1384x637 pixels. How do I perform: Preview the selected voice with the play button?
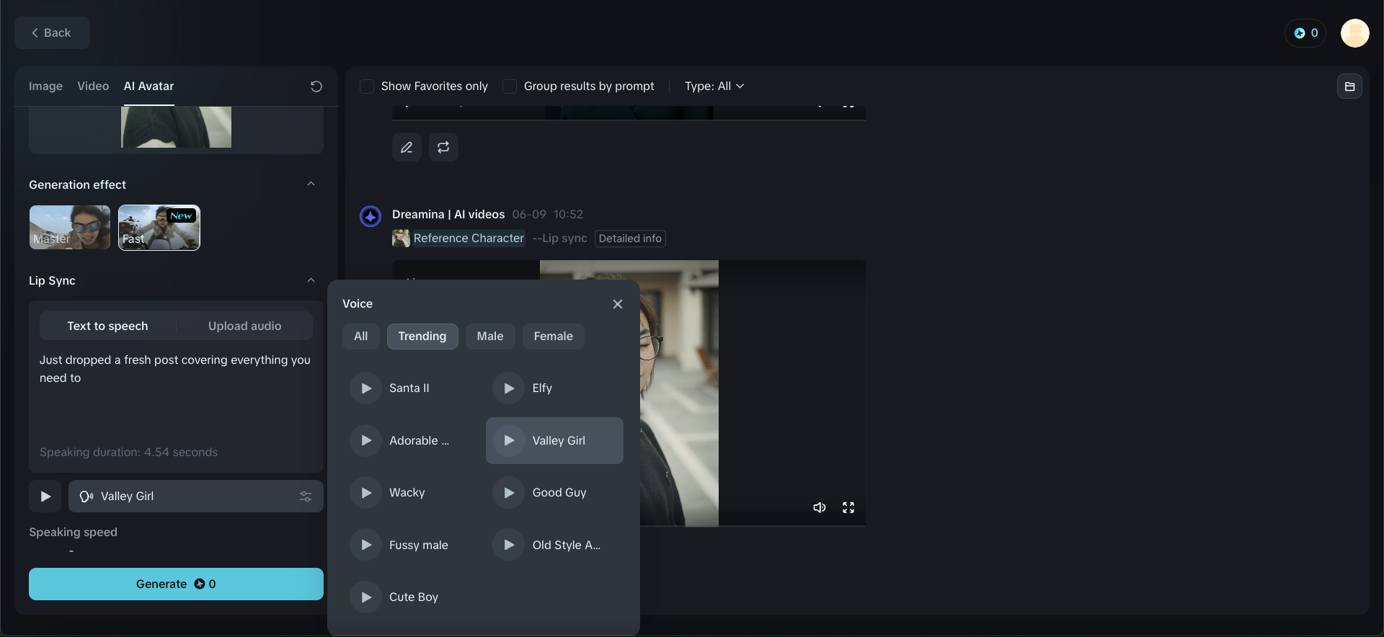click(45, 496)
